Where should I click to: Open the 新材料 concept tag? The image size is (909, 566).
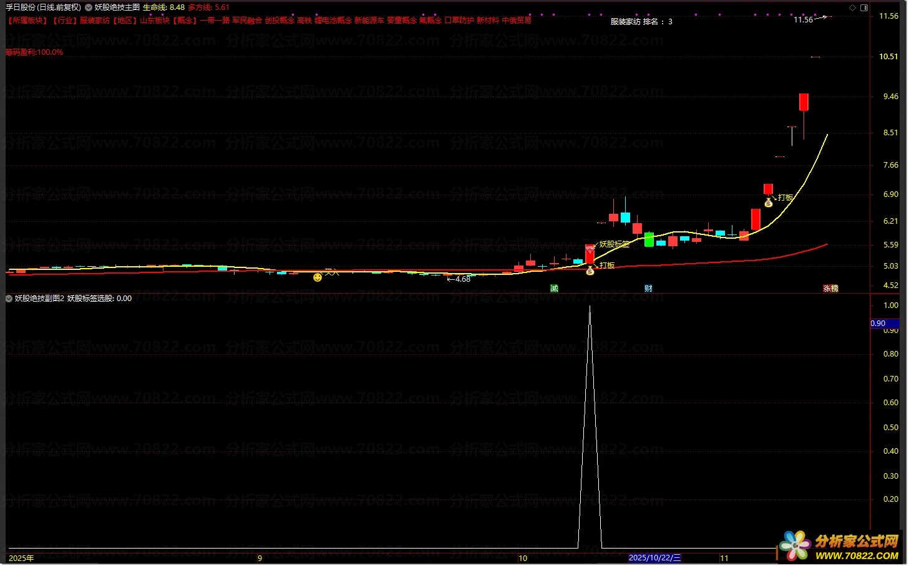pos(488,21)
